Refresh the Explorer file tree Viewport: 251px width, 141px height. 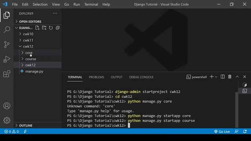51,28
